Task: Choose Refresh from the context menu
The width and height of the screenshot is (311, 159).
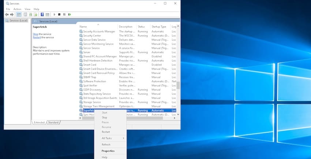Action: pyautogui.click(x=110, y=144)
